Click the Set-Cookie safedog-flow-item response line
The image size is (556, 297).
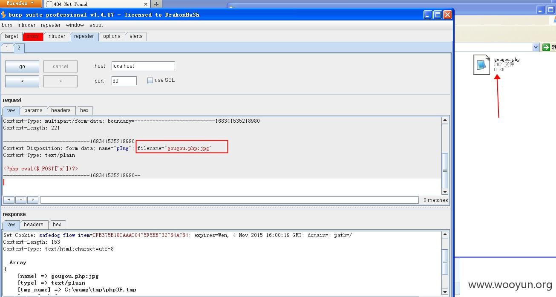click(x=178, y=235)
